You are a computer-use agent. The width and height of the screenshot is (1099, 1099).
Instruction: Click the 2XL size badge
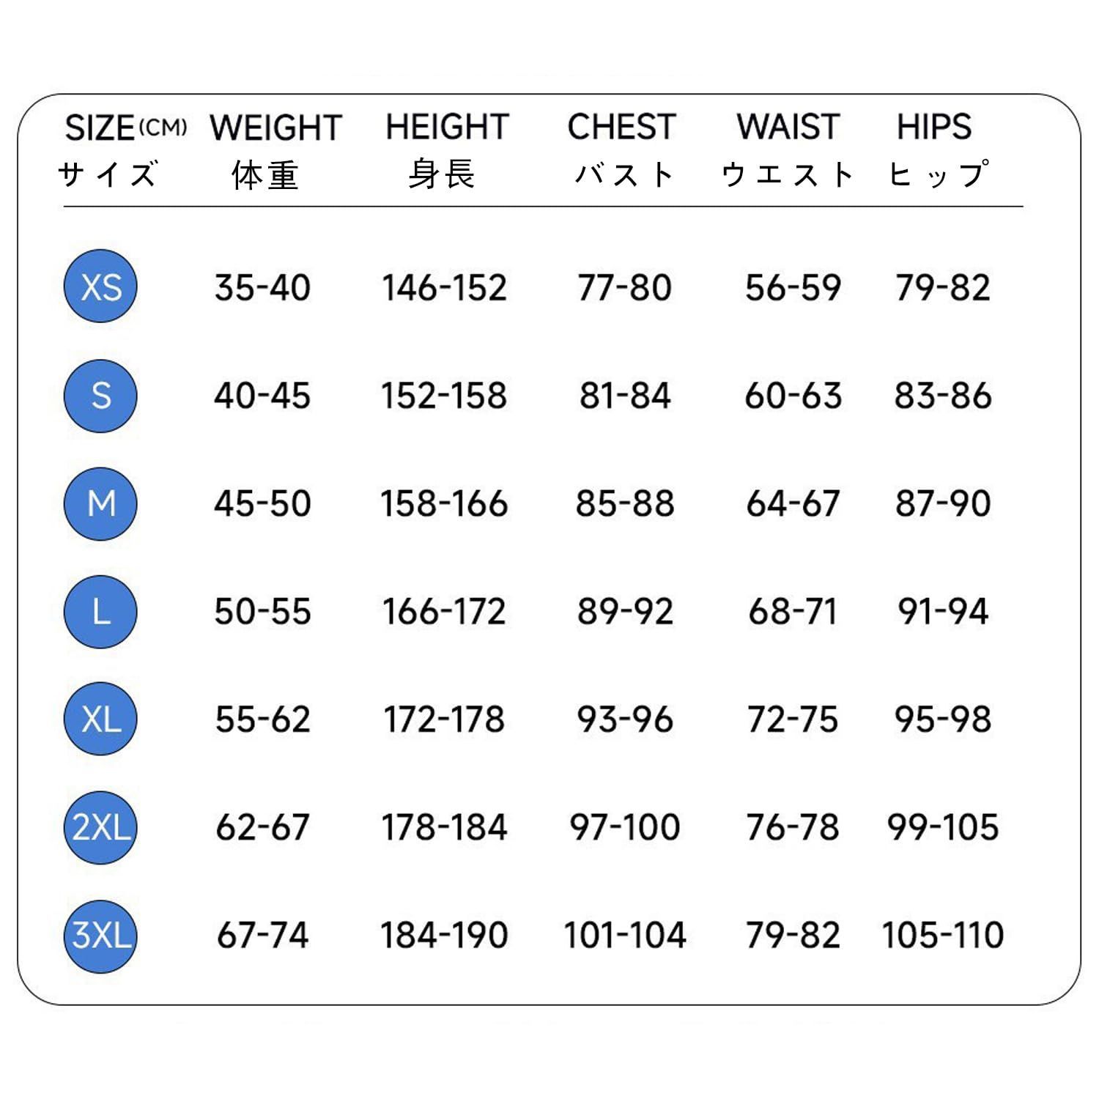(x=101, y=827)
